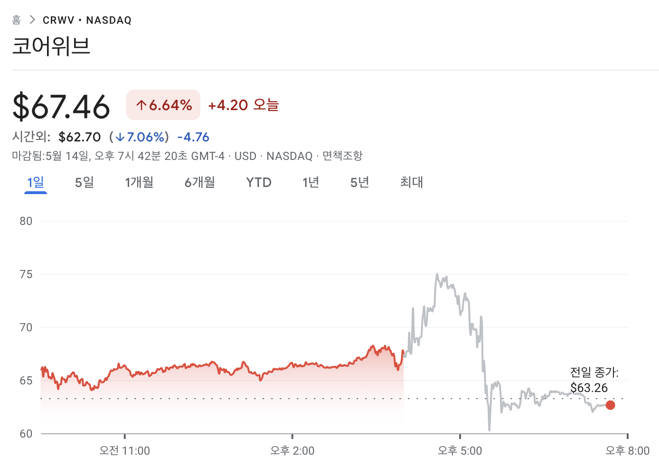Click the red up-arrow 6.64% badge
This screenshot has width=659, height=467.
[x=163, y=105]
